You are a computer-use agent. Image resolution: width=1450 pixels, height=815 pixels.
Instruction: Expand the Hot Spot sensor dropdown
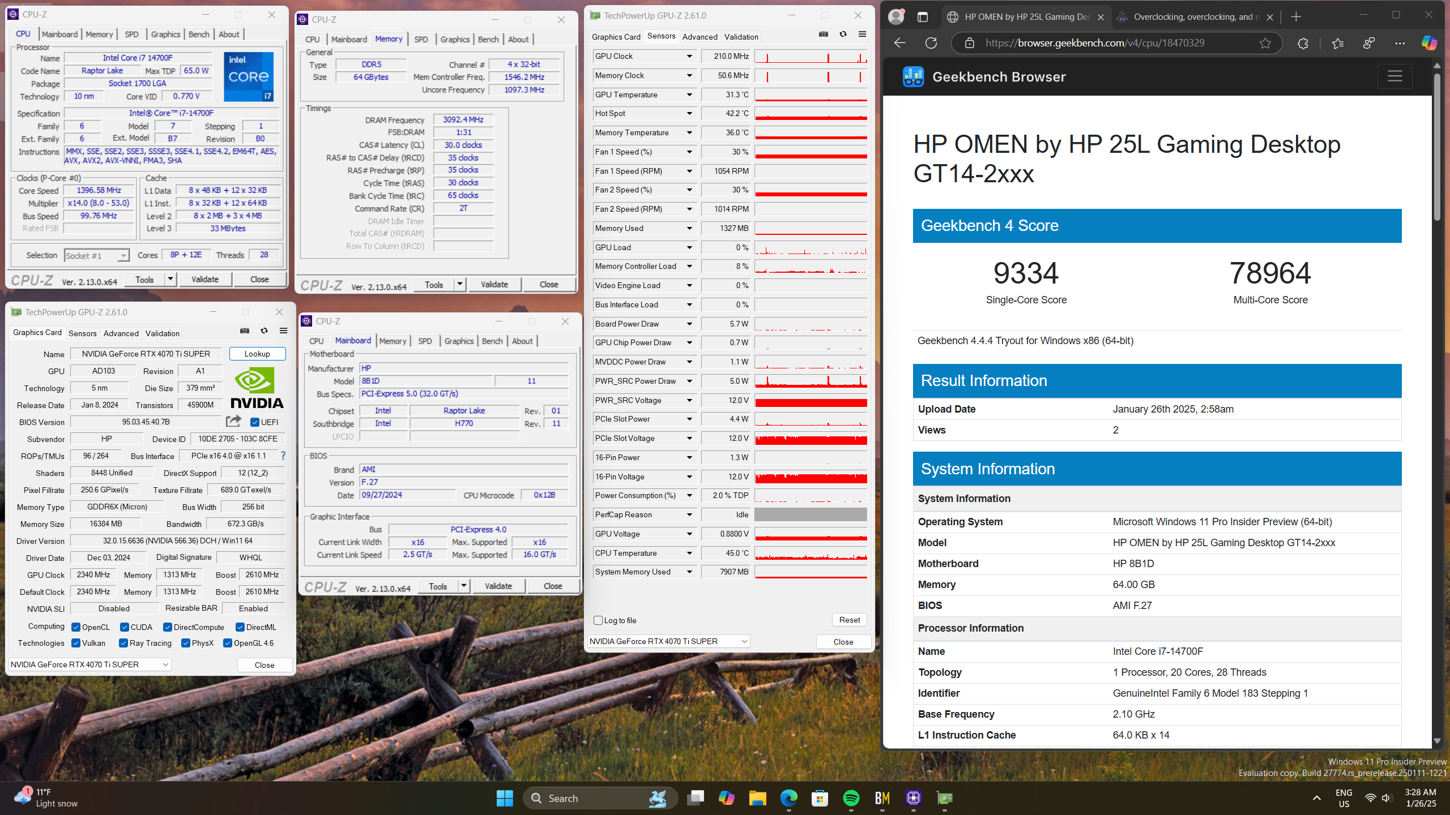click(689, 113)
